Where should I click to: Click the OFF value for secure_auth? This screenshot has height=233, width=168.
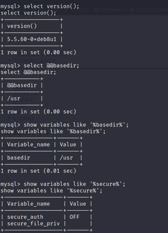(75, 217)
